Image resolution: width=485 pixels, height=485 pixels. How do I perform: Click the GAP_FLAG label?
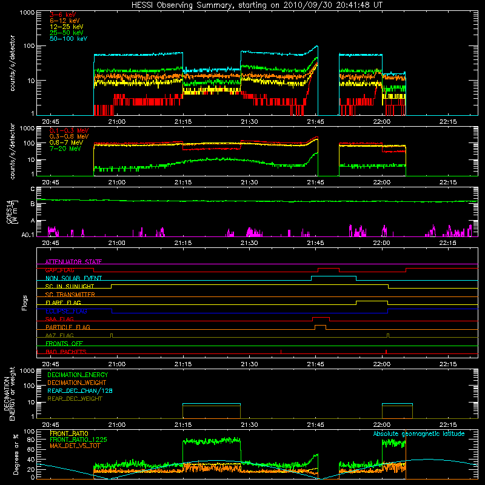pos(59,270)
